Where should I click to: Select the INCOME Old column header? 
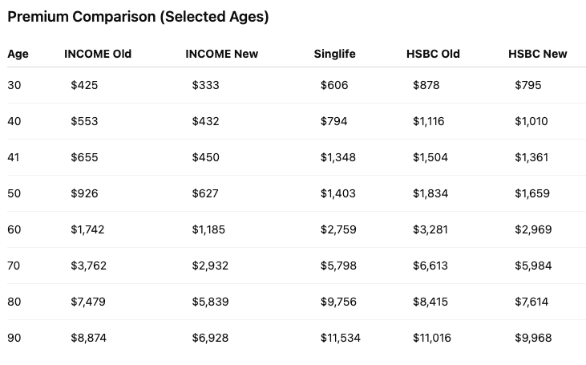(x=98, y=54)
